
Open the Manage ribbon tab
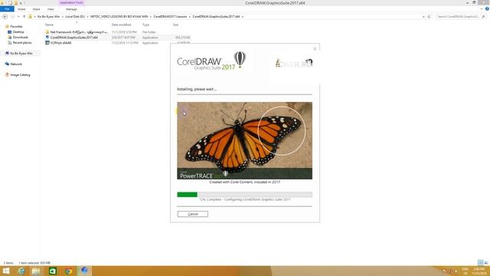pyautogui.click(x=71, y=9)
